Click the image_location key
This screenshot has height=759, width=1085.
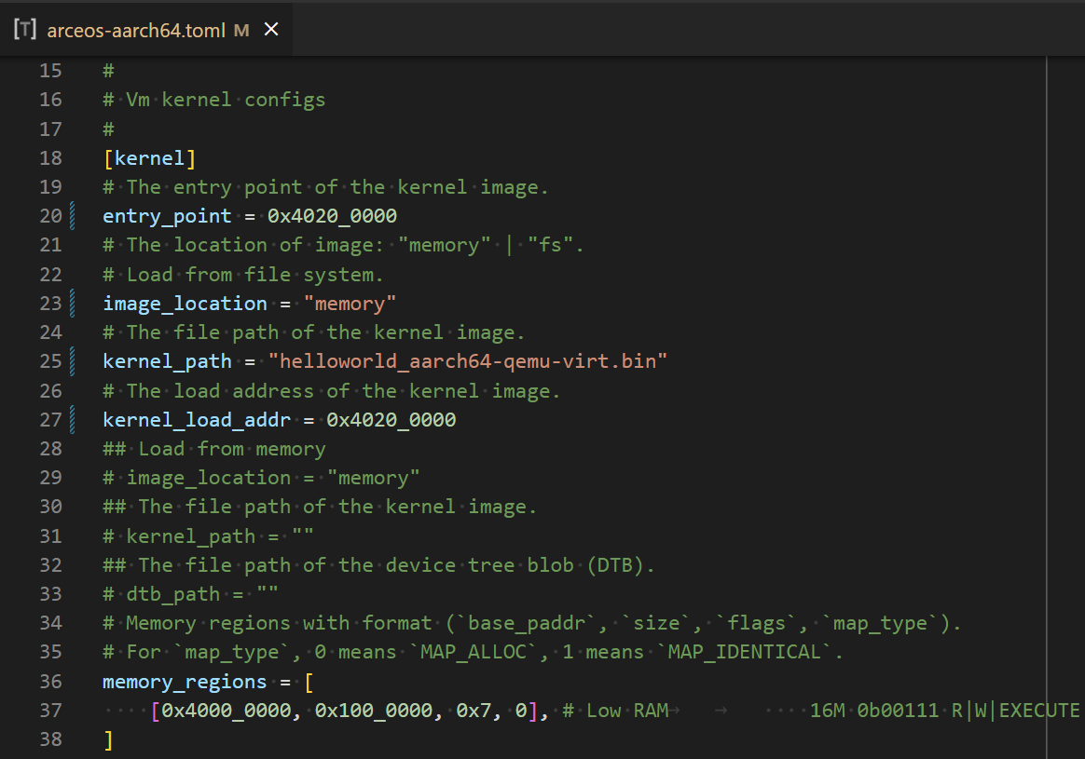(185, 304)
